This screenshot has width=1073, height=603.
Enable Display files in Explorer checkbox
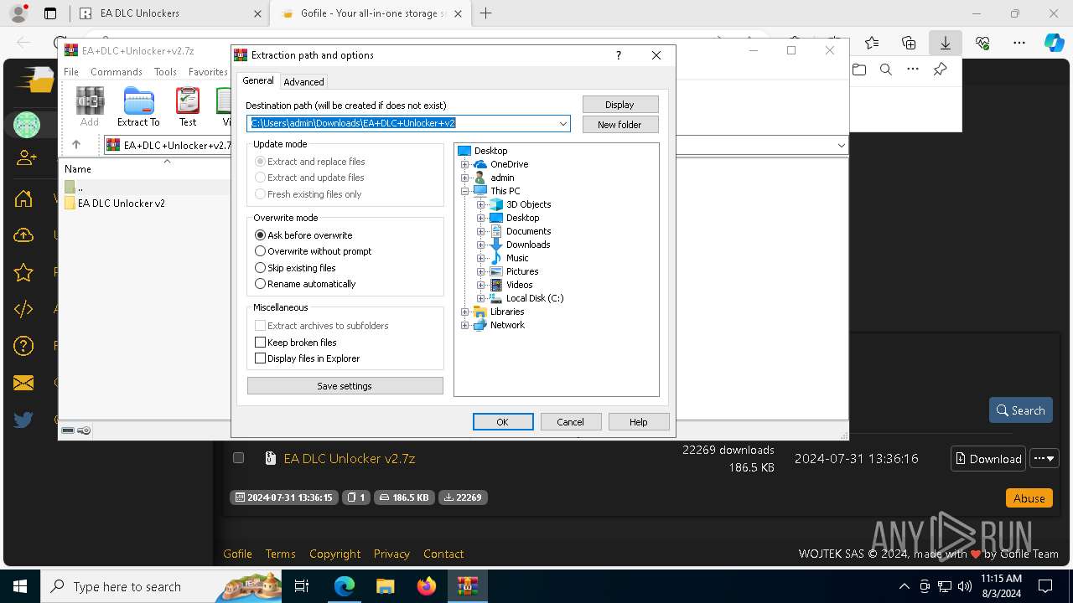tap(260, 358)
